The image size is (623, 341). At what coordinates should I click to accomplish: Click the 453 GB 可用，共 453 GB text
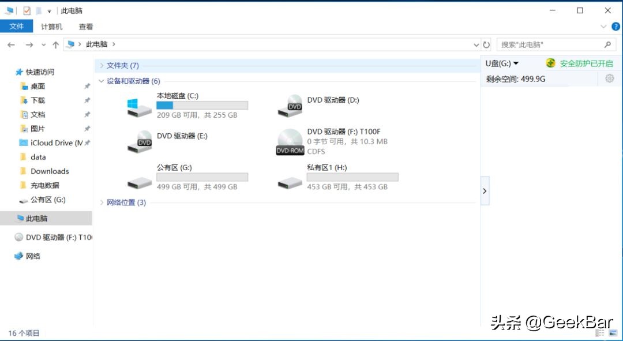347,187
